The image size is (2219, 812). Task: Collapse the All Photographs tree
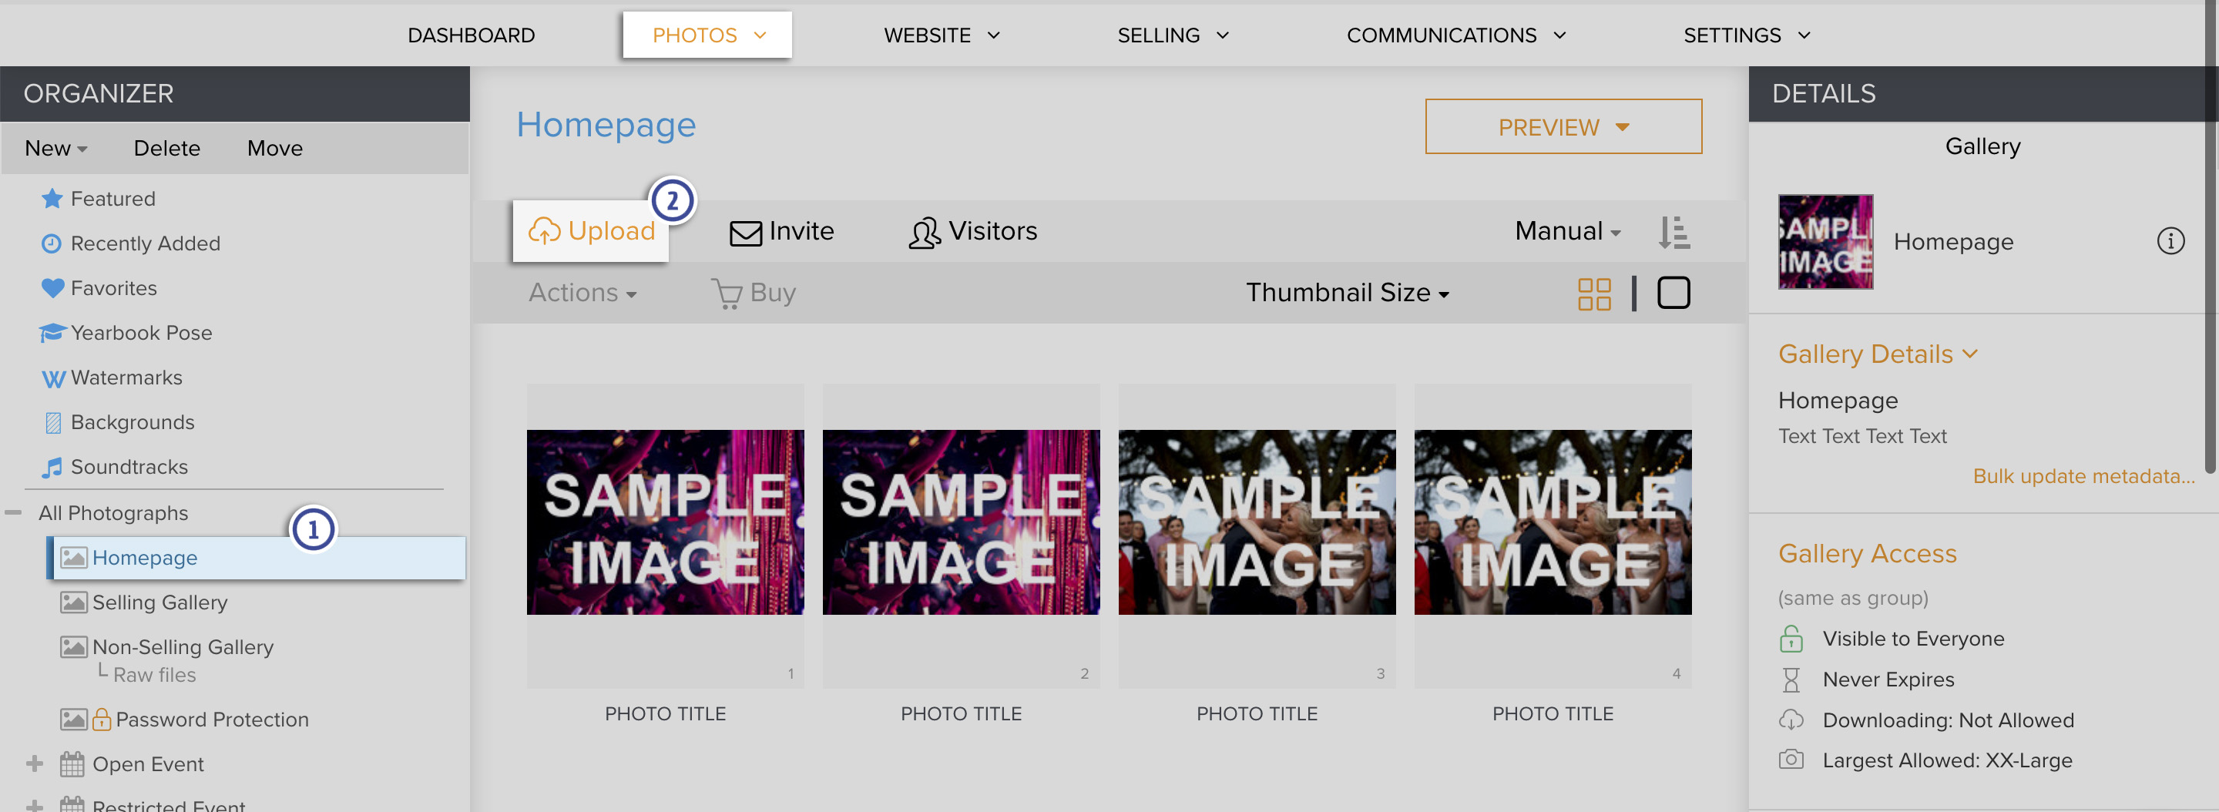(x=13, y=513)
